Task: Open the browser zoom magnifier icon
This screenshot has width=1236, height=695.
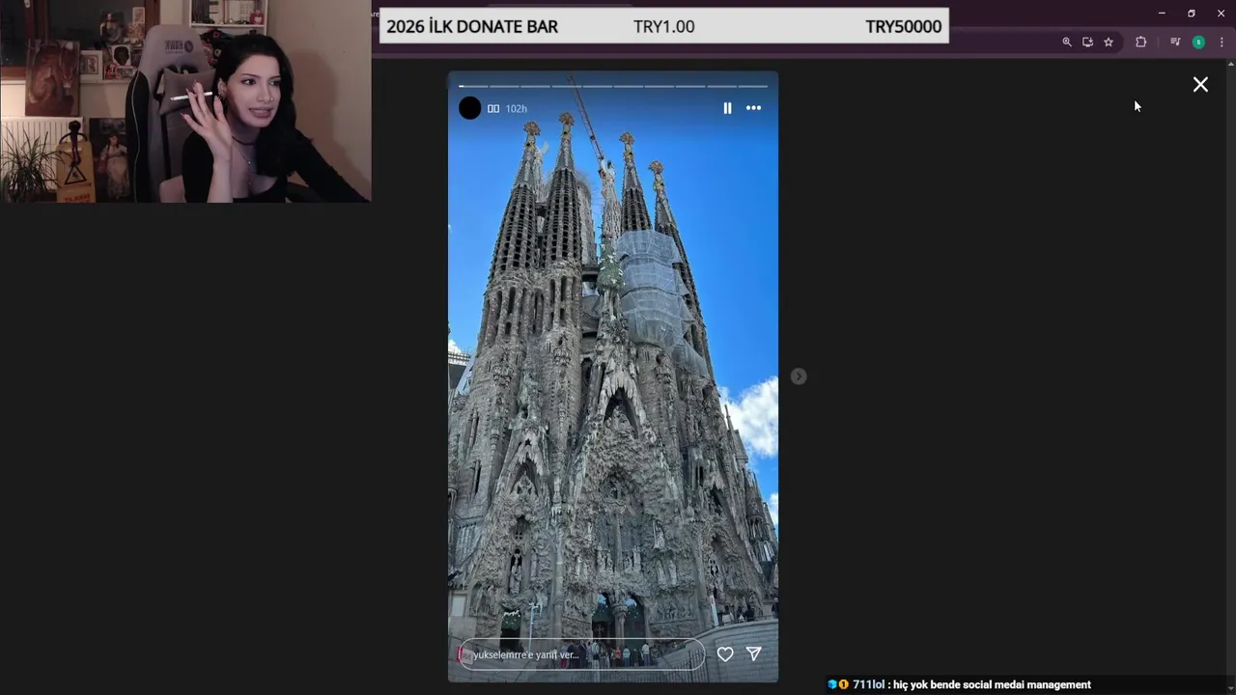Action: [1067, 42]
